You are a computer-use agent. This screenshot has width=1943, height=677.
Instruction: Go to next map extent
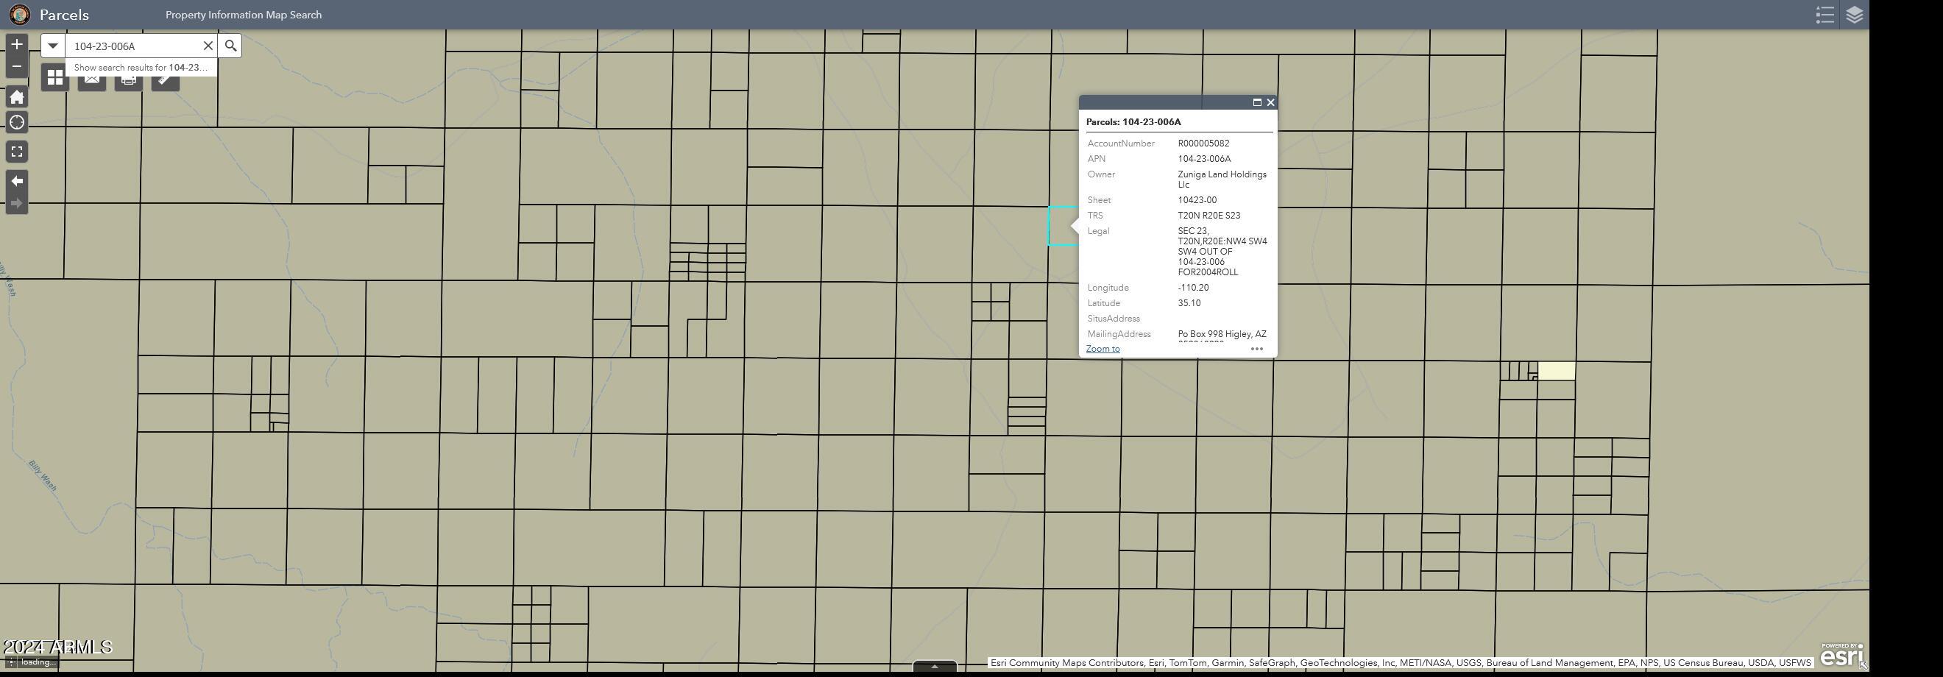click(17, 203)
